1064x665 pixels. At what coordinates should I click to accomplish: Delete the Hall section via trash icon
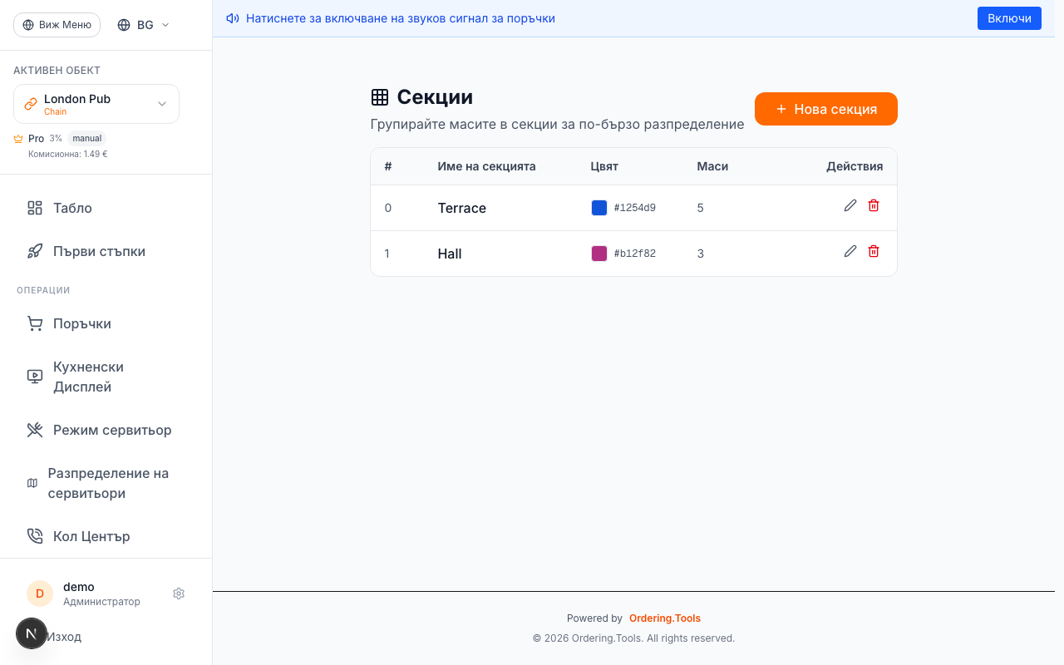[874, 252]
